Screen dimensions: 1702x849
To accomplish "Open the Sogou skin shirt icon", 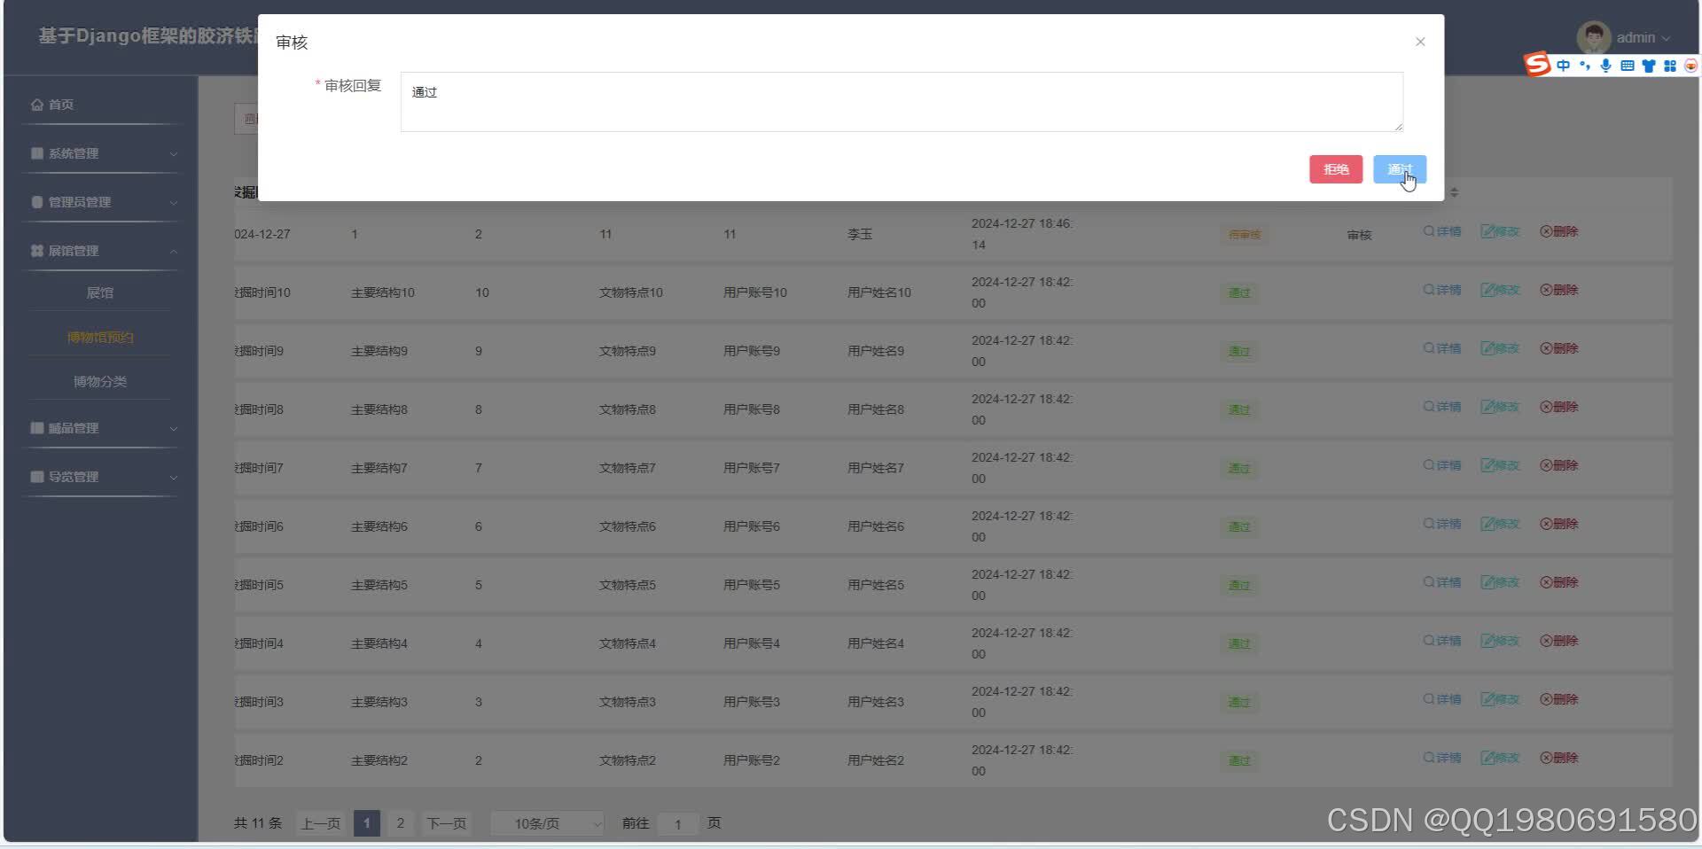I will point(1648,66).
